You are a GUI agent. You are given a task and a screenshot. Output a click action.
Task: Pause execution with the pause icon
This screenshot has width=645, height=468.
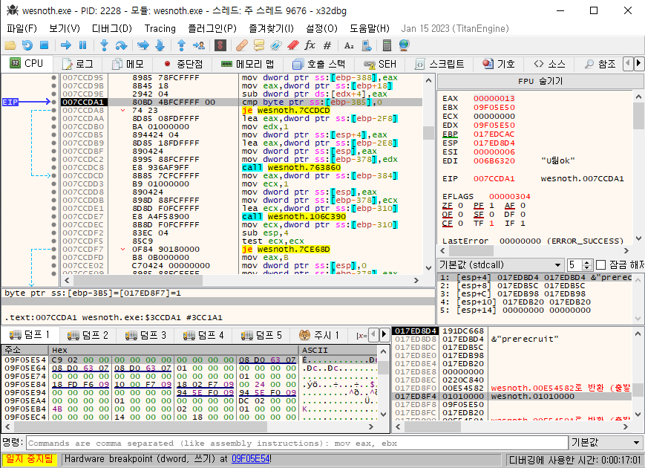point(82,45)
